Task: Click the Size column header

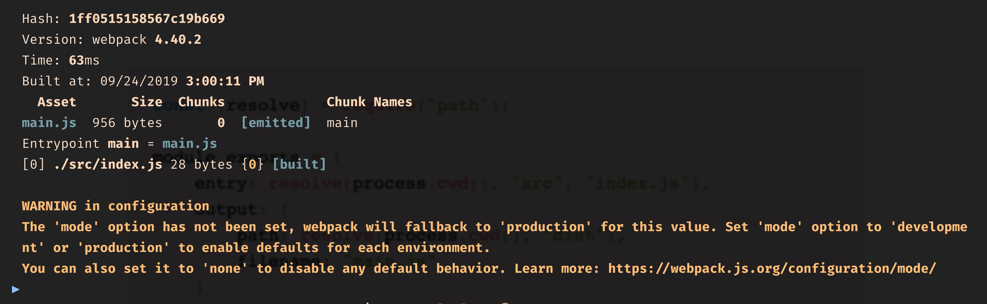Action: click(146, 102)
